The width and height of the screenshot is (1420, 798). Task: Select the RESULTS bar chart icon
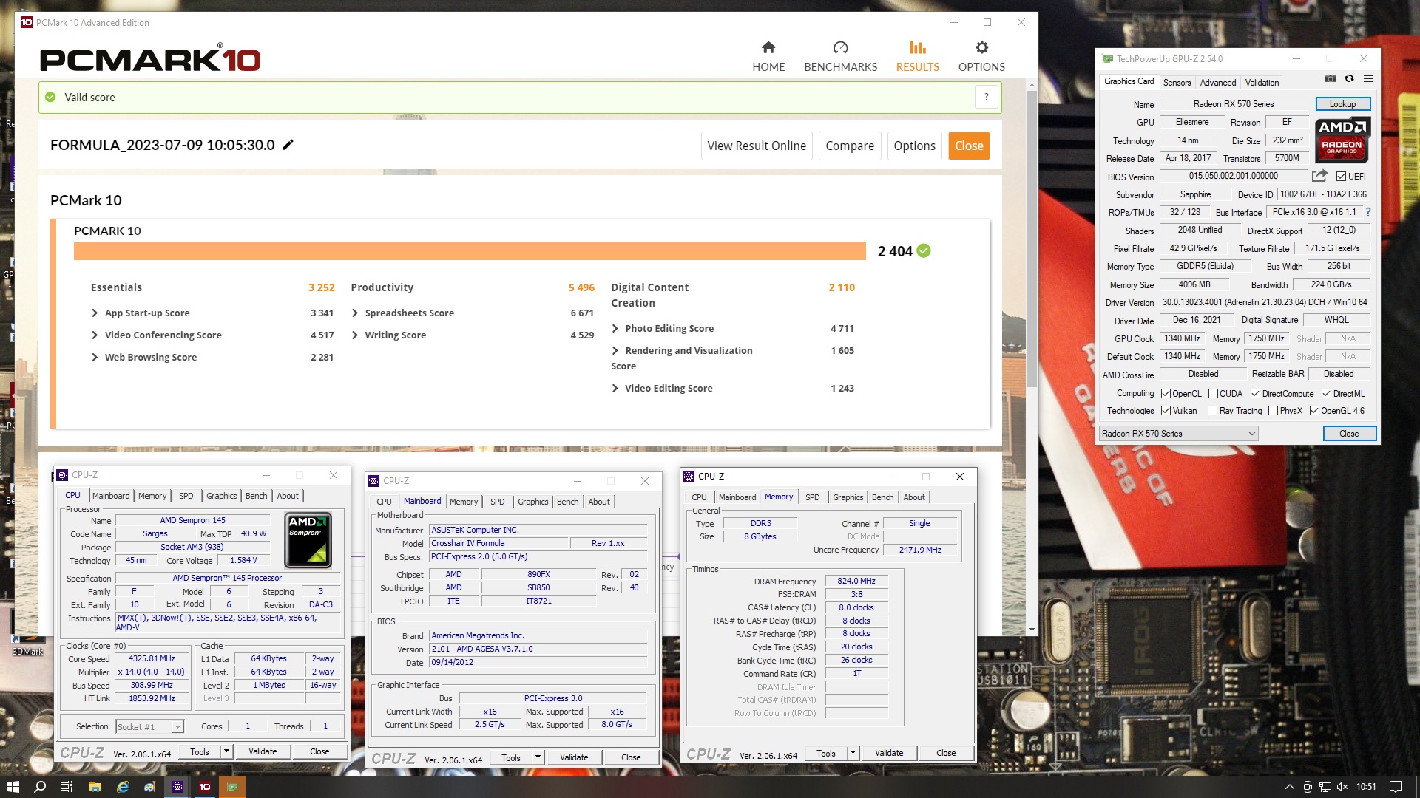point(917,48)
